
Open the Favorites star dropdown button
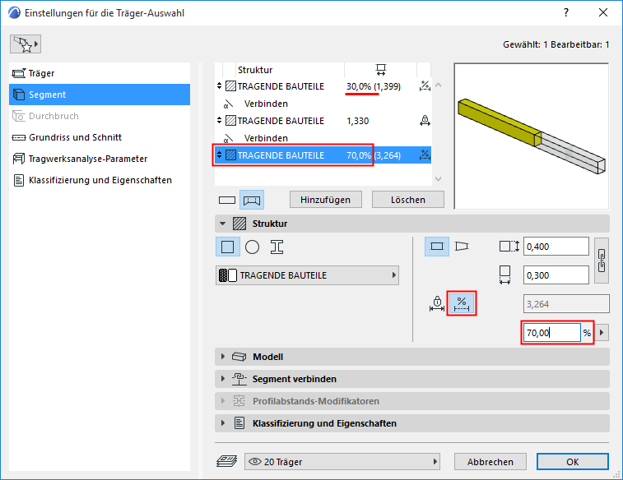coord(26,44)
